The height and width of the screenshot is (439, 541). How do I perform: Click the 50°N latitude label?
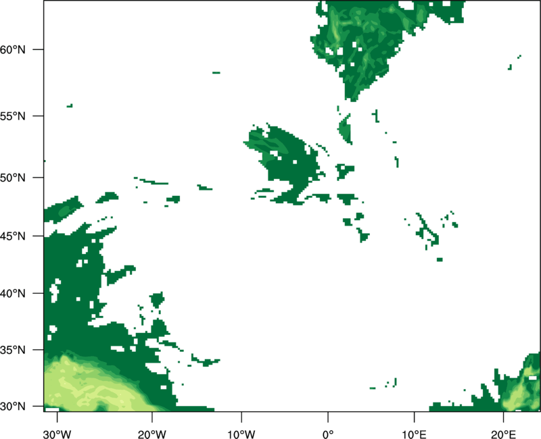13,178
